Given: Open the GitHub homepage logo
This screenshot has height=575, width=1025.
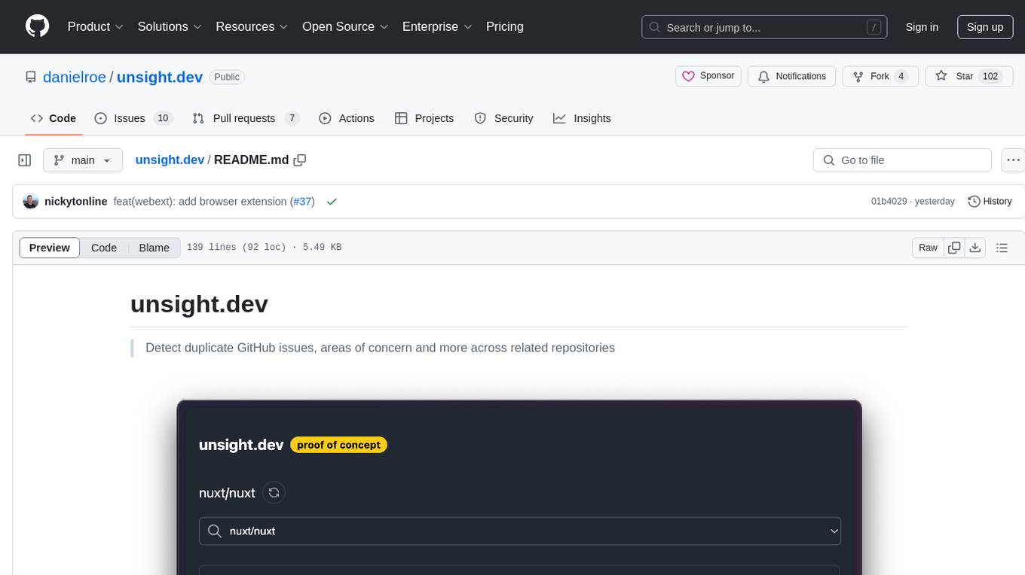Looking at the screenshot, I should [37, 26].
